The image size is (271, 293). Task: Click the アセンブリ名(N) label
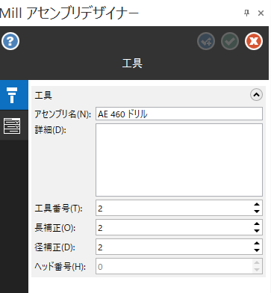63,114
